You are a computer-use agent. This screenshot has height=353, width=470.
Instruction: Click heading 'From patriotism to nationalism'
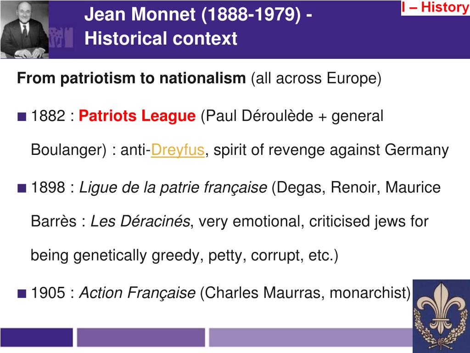131,78
